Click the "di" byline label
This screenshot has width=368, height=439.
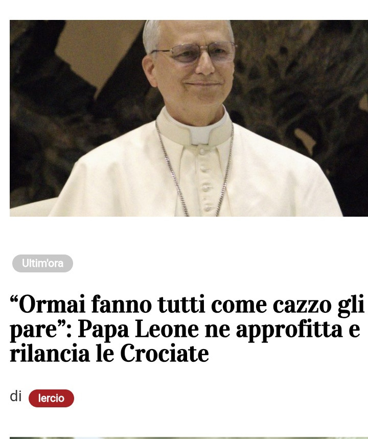point(16,397)
